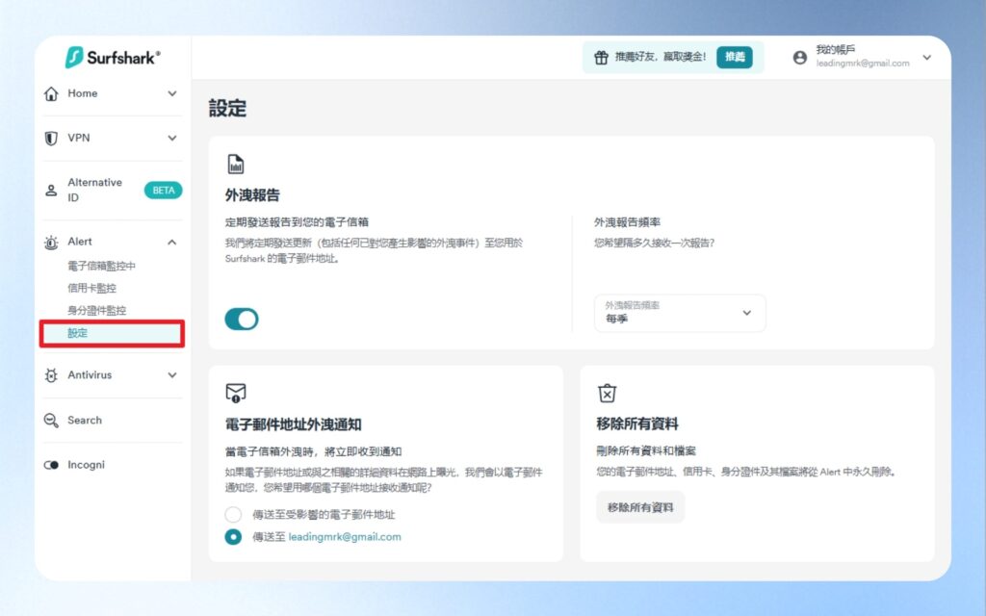Click the Alternative ID person icon
This screenshot has height=616, width=986.
pos(51,190)
